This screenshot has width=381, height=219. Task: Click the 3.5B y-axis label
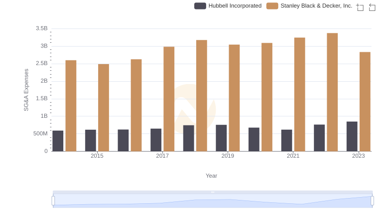point(42,29)
